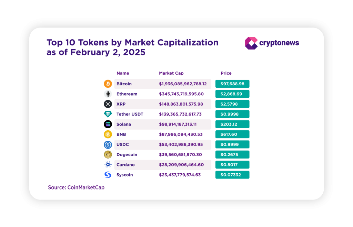Image resolution: width=353 pixels, height=227 pixels.
Task: Select the XRP coin icon
Action: pyautogui.click(x=108, y=104)
